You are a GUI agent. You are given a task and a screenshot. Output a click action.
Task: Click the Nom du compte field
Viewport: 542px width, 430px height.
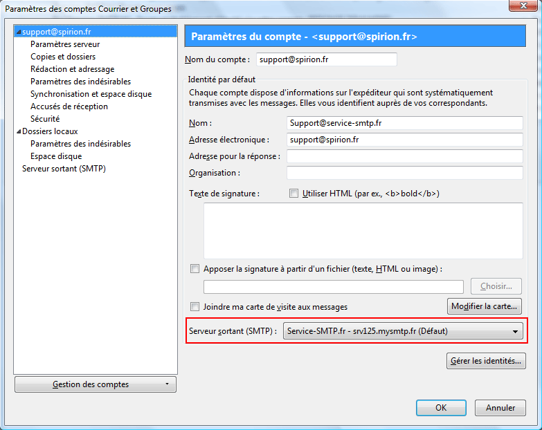tap(327, 59)
